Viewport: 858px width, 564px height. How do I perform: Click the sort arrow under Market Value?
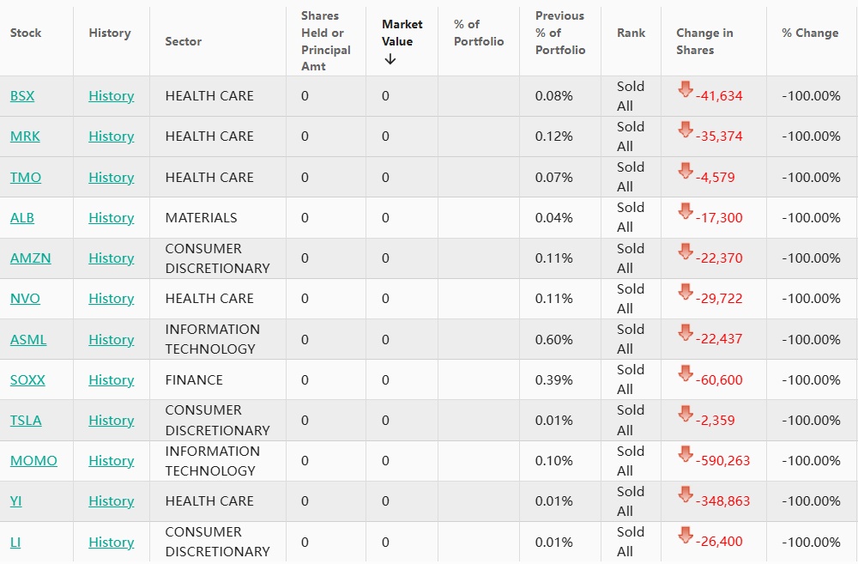pos(390,59)
